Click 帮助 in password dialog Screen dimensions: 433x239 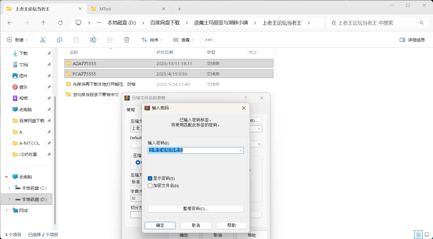[231, 226]
